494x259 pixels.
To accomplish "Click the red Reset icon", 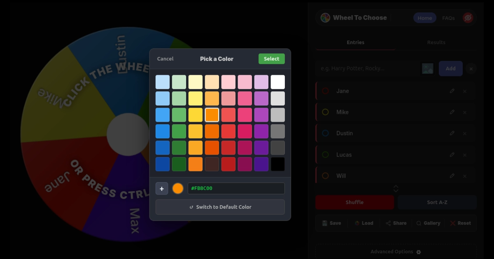I will click(454, 223).
